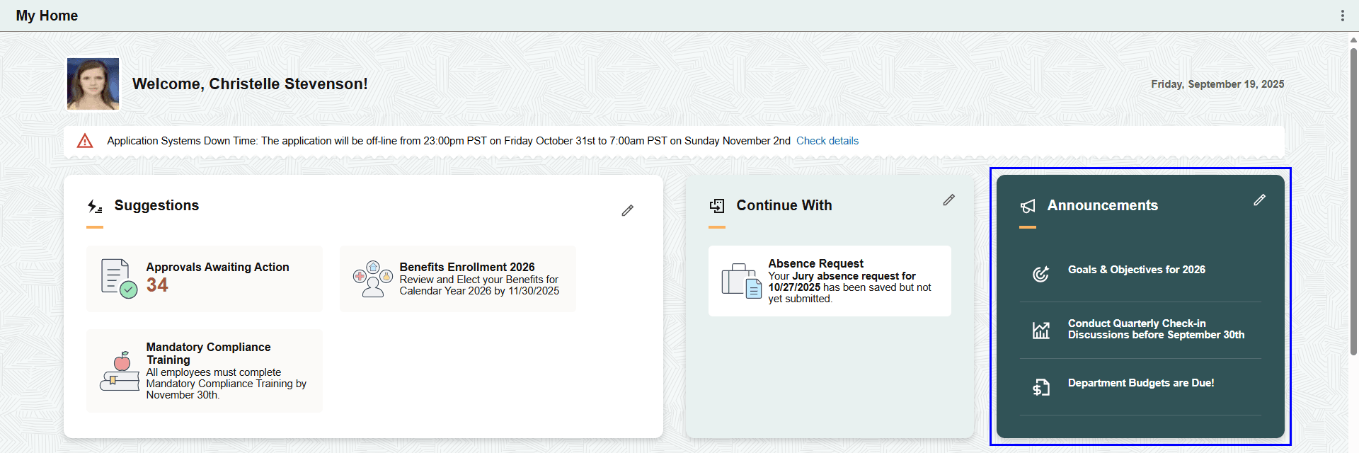Open the Goals & Objectives for 2026 announcement
The height and width of the screenshot is (453, 1359).
[1137, 270]
